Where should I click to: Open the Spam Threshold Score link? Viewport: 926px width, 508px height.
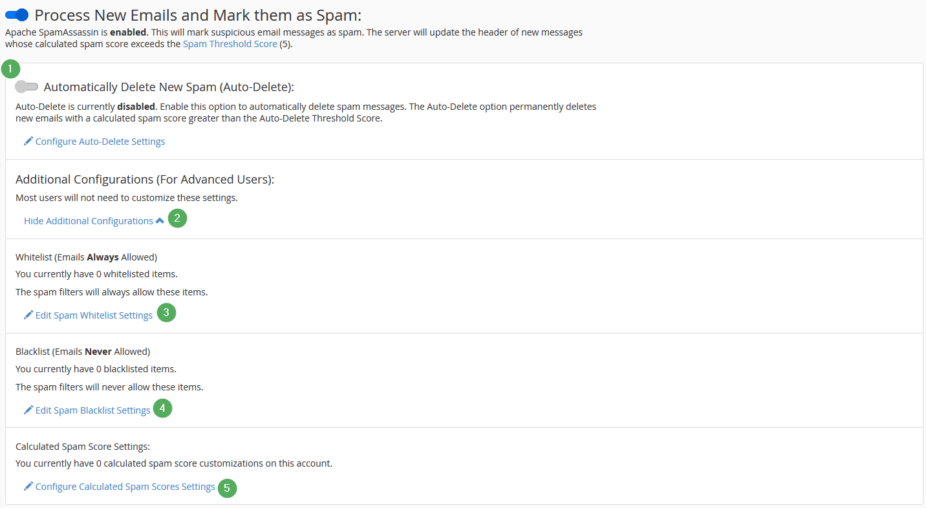[x=230, y=45]
